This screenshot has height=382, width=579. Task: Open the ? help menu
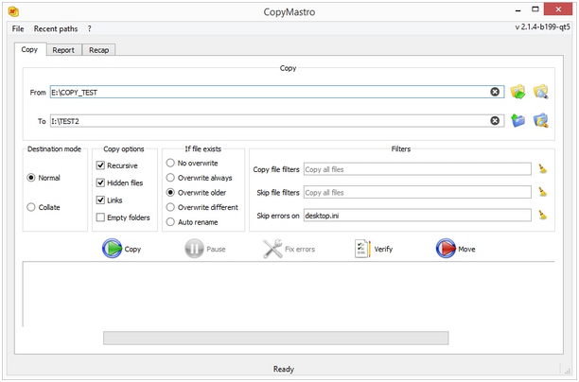89,28
